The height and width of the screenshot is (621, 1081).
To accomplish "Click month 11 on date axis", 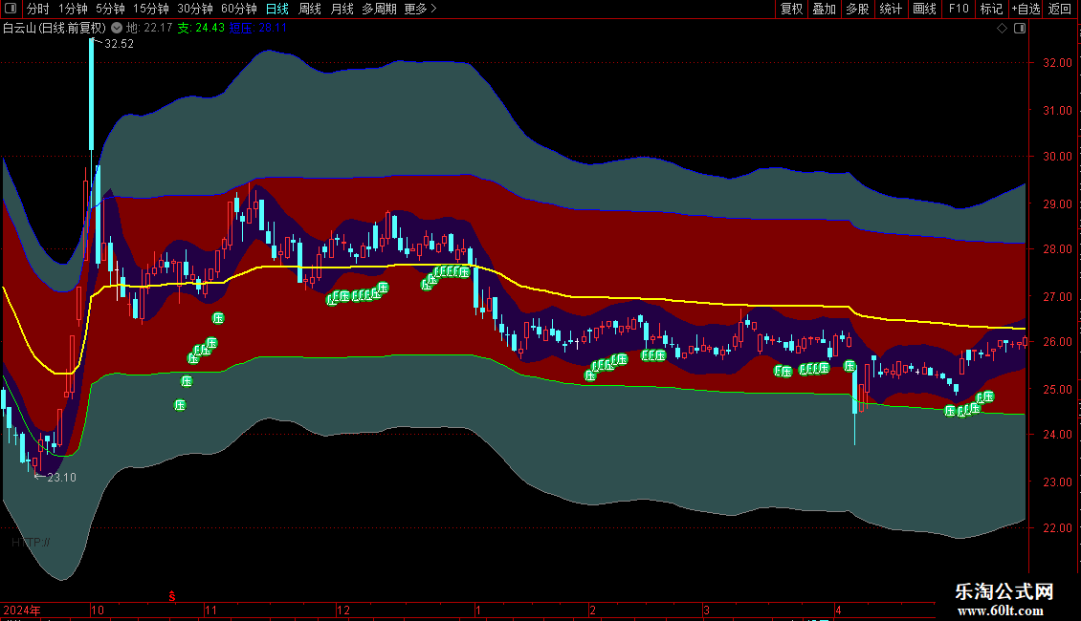I will 211,610.
